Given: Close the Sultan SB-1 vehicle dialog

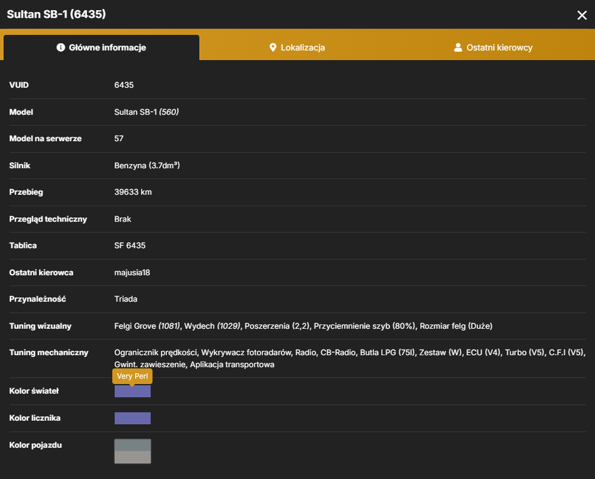Looking at the screenshot, I should [582, 15].
